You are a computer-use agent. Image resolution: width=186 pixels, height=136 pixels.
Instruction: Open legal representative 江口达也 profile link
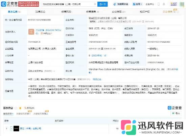[48, 32]
